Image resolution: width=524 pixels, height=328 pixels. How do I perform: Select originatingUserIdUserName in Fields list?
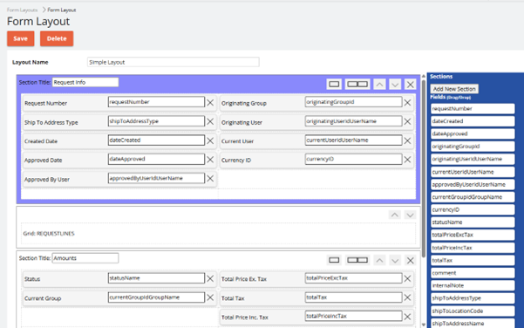click(x=473, y=159)
